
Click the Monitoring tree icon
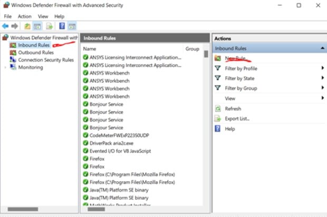(13, 67)
